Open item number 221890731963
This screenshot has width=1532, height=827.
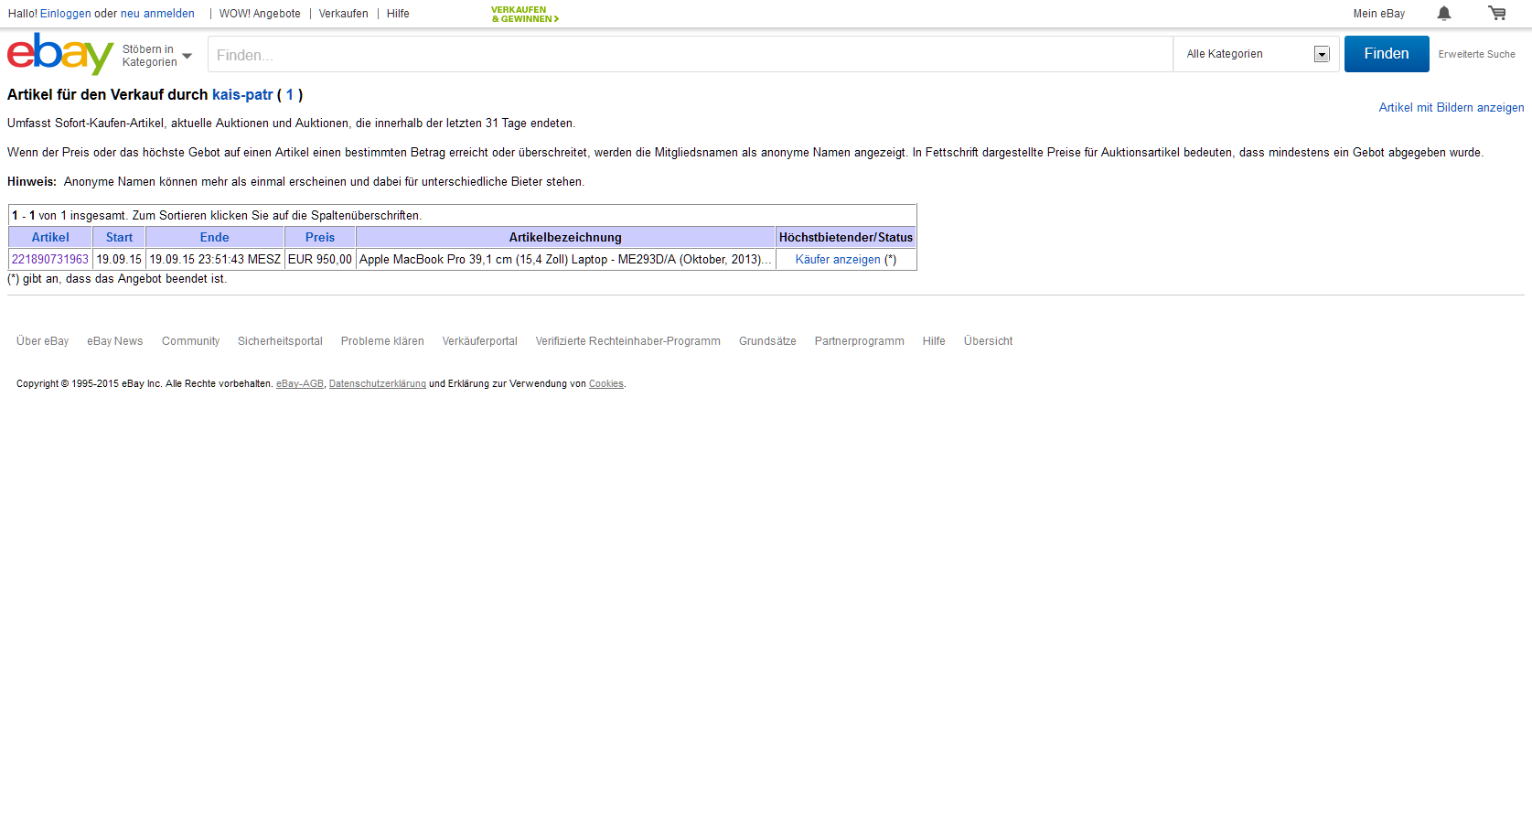[50, 260]
